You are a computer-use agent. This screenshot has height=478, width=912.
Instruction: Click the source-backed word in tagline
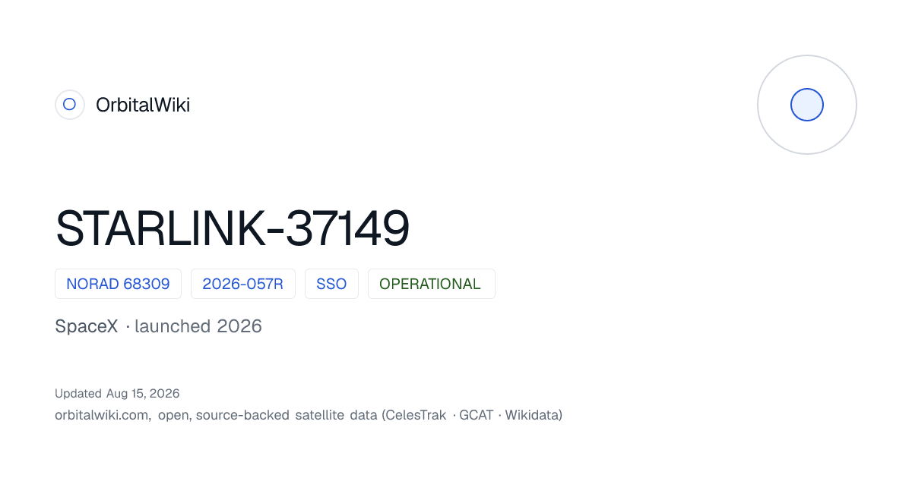[242, 415]
